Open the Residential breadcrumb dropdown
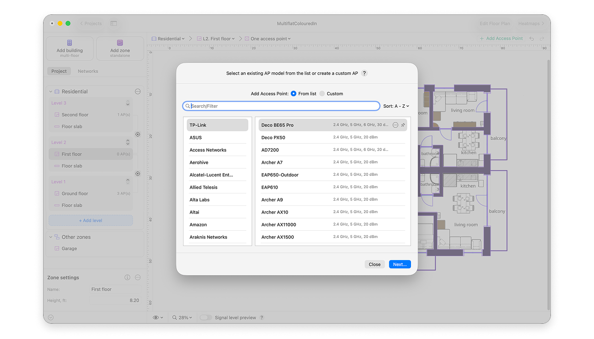 tap(168, 39)
